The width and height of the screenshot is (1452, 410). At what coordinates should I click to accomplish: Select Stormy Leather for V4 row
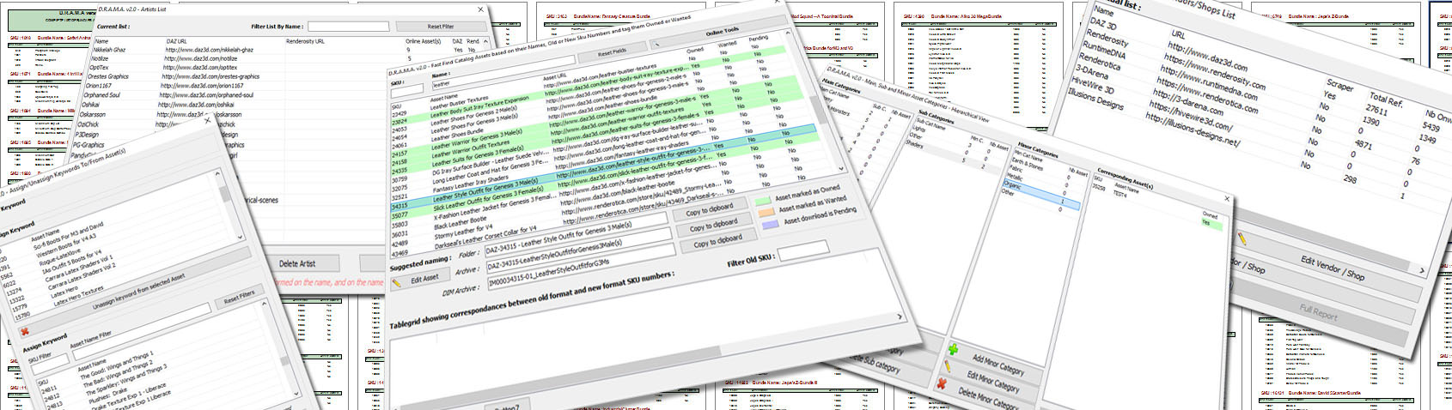click(x=465, y=232)
